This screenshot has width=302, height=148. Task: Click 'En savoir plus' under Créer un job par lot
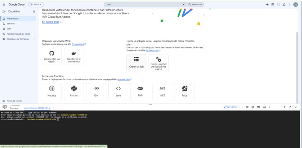pyautogui.click(x=153, y=50)
